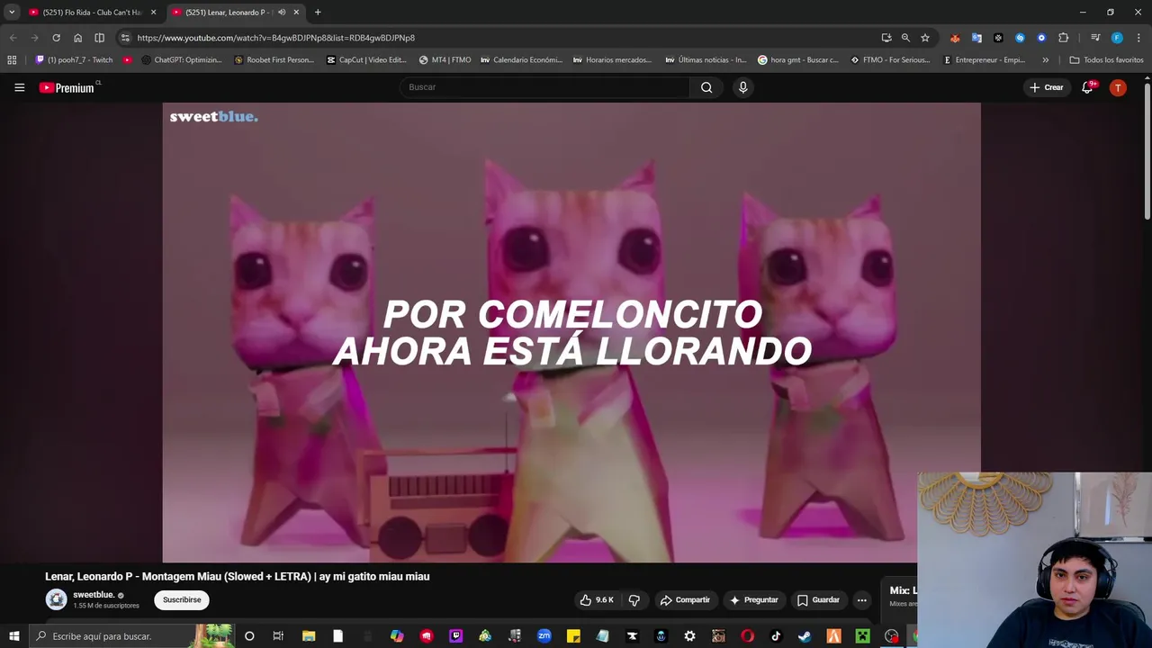The width and height of the screenshot is (1152, 648).
Task: Open the Últimas noticias bookmark
Action: (x=706, y=60)
